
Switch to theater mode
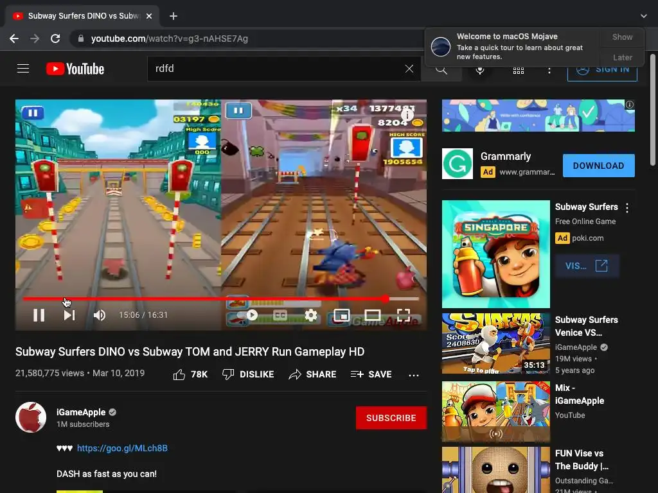[x=372, y=315]
